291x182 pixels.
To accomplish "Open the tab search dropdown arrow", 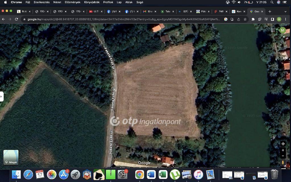I will 285,11.
